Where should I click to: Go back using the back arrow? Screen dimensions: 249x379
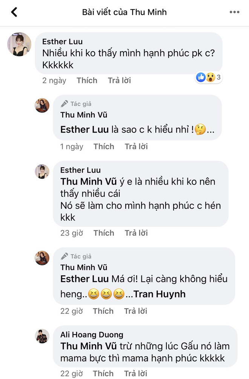(x=14, y=12)
